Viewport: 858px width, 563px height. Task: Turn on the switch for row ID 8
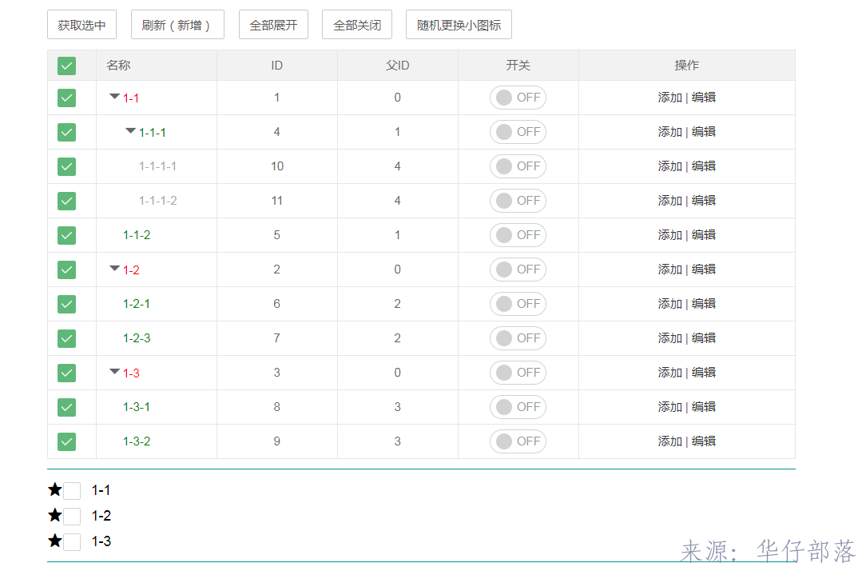point(518,407)
